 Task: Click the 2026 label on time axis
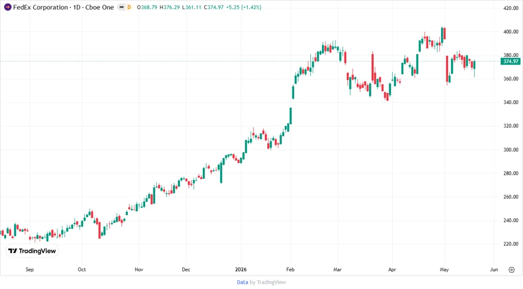pyautogui.click(x=241, y=269)
